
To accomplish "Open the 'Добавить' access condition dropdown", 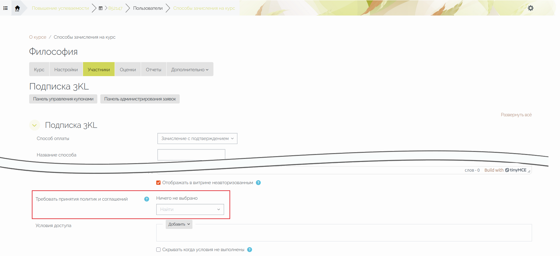I will [179, 224].
